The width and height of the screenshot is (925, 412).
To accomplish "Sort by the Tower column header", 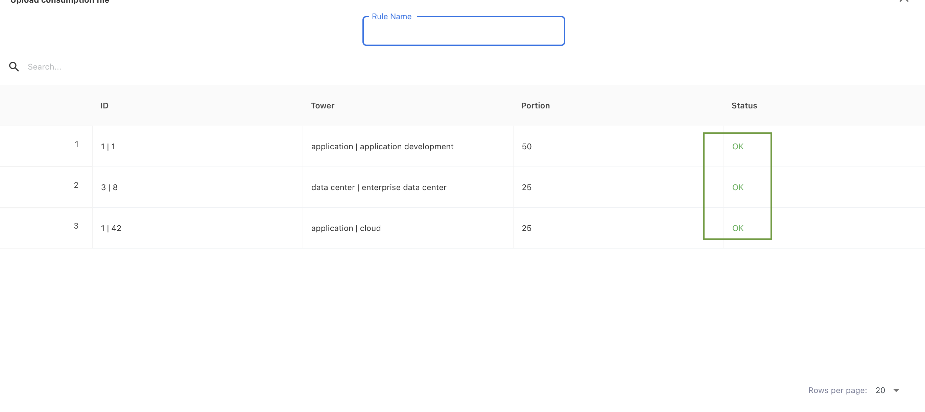I will pos(323,105).
